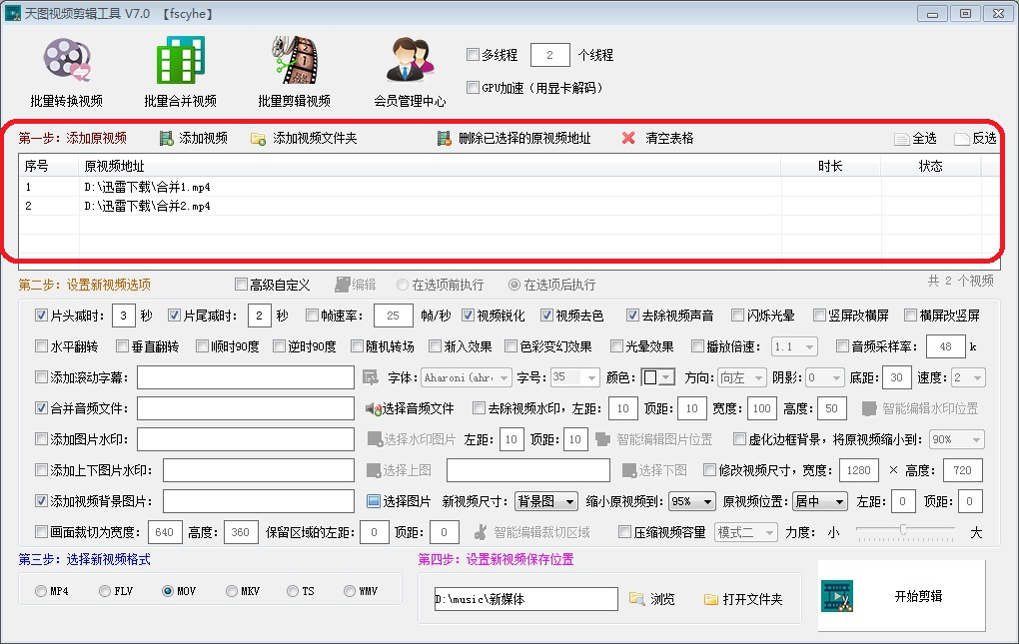The height and width of the screenshot is (644, 1019).
Task: Click 原视频地址 column header
Action: pos(430,166)
